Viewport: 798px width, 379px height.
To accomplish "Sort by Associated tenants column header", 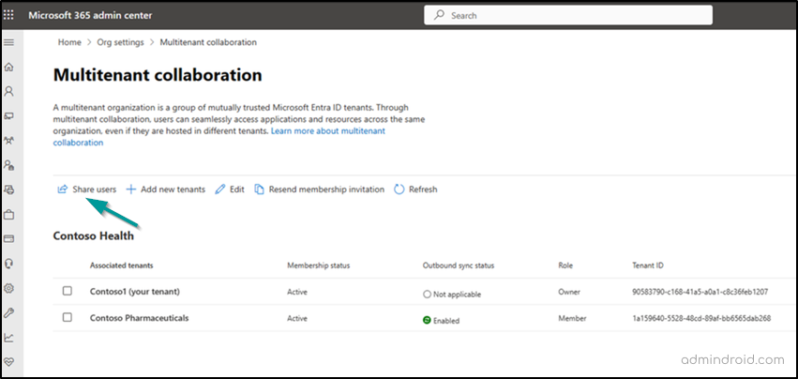I will pyautogui.click(x=122, y=265).
